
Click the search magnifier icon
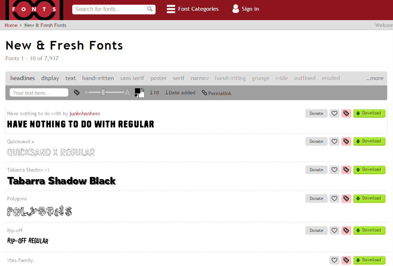150,9
